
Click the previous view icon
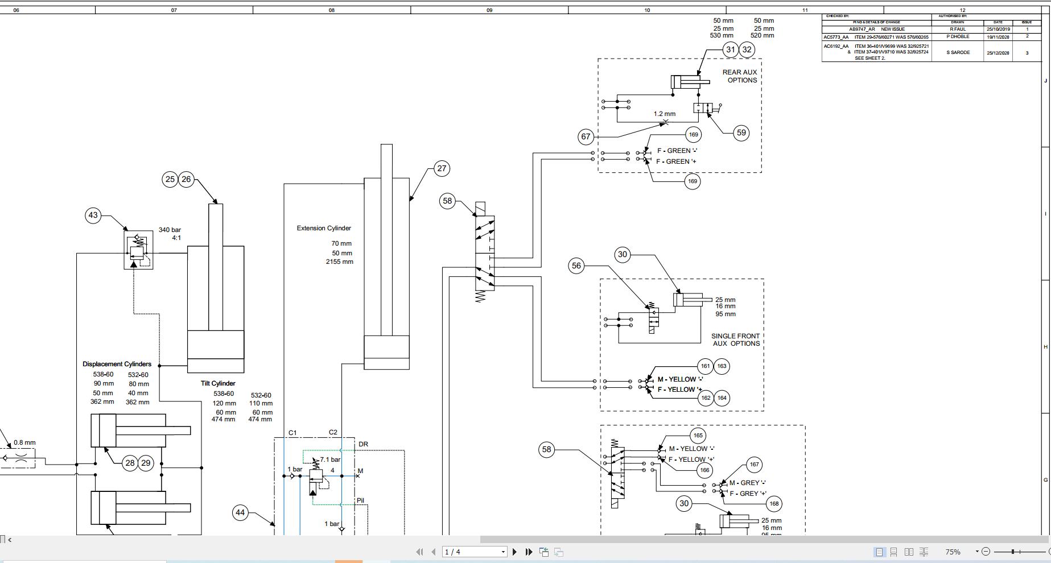(544, 552)
